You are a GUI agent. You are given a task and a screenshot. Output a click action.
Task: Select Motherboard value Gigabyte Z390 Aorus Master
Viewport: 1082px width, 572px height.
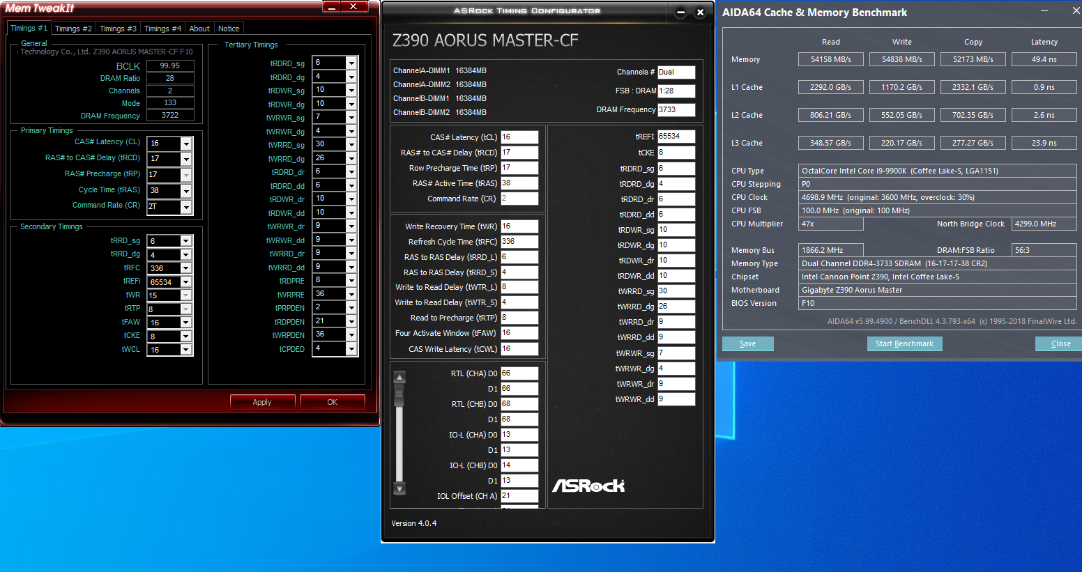(x=938, y=290)
